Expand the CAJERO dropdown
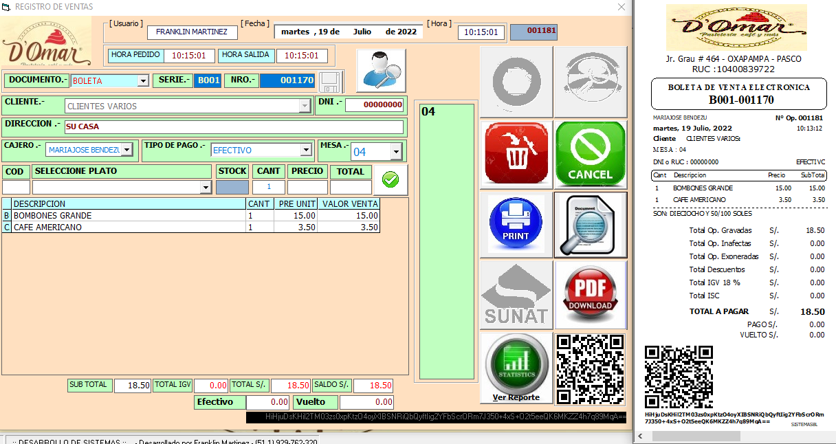The height and width of the screenshot is (444, 836). [135, 151]
